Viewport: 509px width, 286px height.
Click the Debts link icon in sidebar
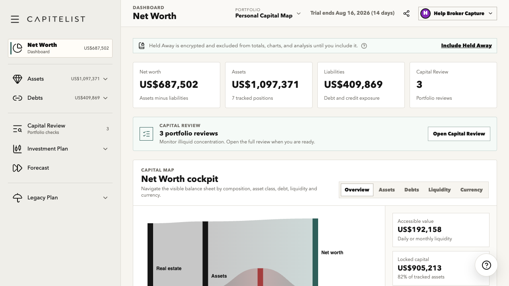[17, 98]
